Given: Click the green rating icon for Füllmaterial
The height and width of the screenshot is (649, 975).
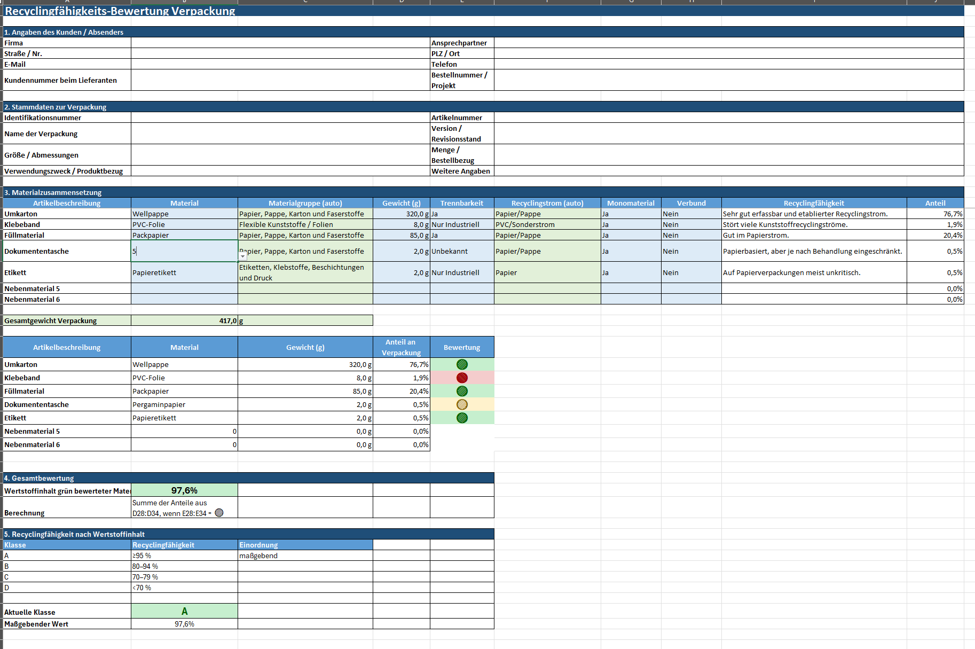Looking at the screenshot, I should [462, 391].
